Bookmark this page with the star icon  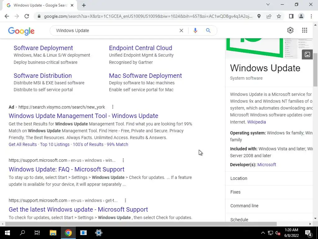279,16
